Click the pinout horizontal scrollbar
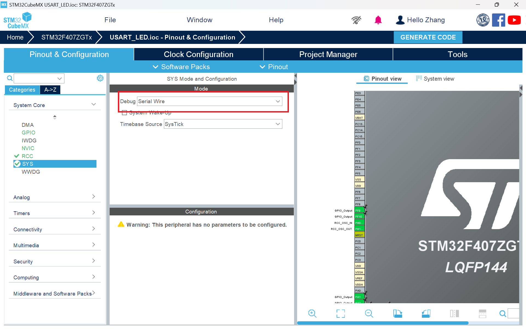 click(383, 323)
